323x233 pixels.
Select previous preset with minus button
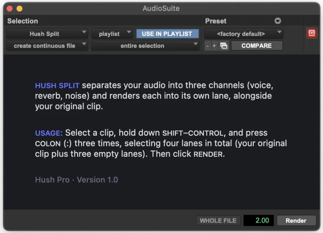tap(207, 46)
